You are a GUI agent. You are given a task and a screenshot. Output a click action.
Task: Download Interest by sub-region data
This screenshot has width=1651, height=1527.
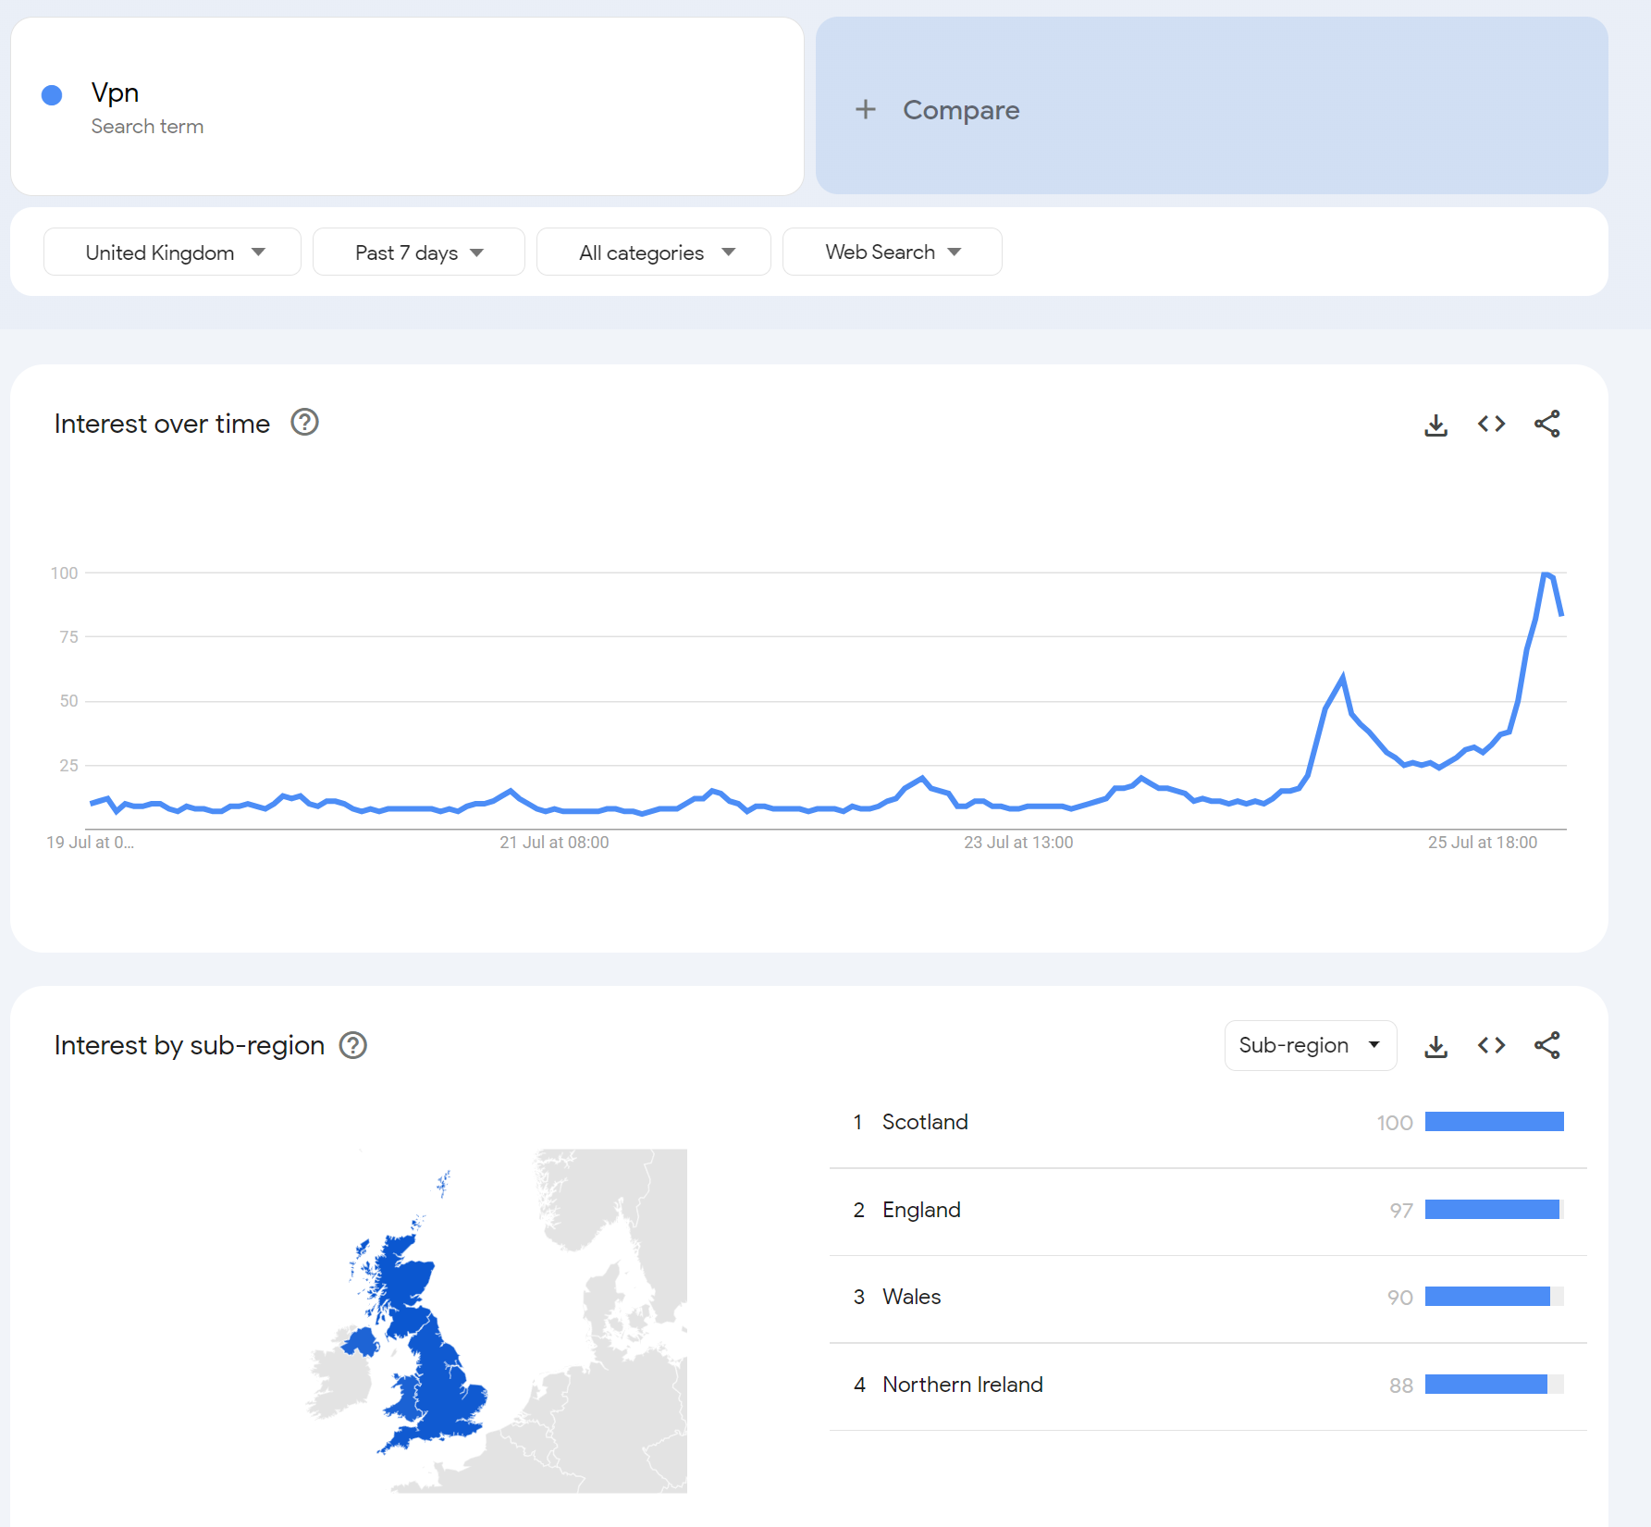1435,1046
